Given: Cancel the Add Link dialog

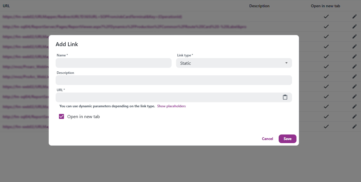Looking at the screenshot, I should pos(267,139).
